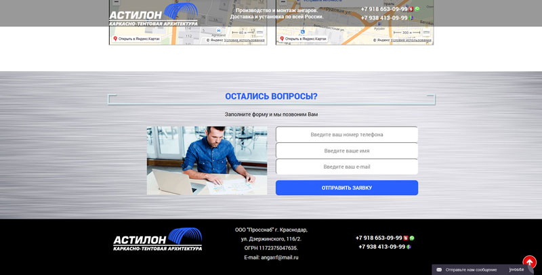Click the ruler tool on the left map
The width and height of the screenshot is (542, 275).
(x=259, y=33)
